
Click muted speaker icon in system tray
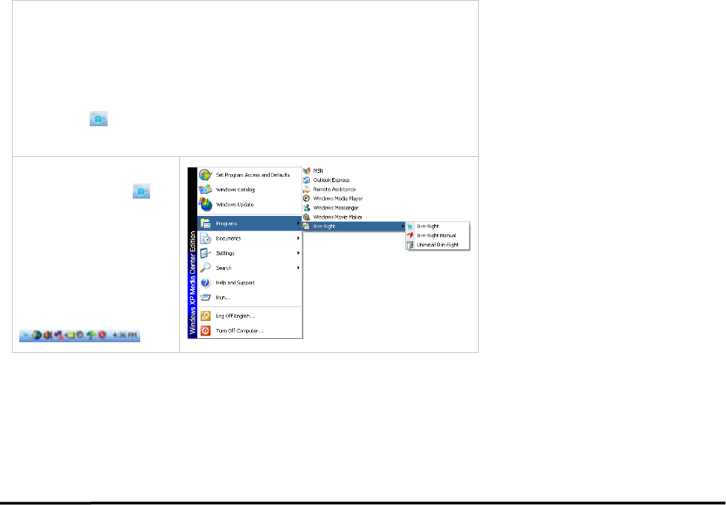[47, 335]
